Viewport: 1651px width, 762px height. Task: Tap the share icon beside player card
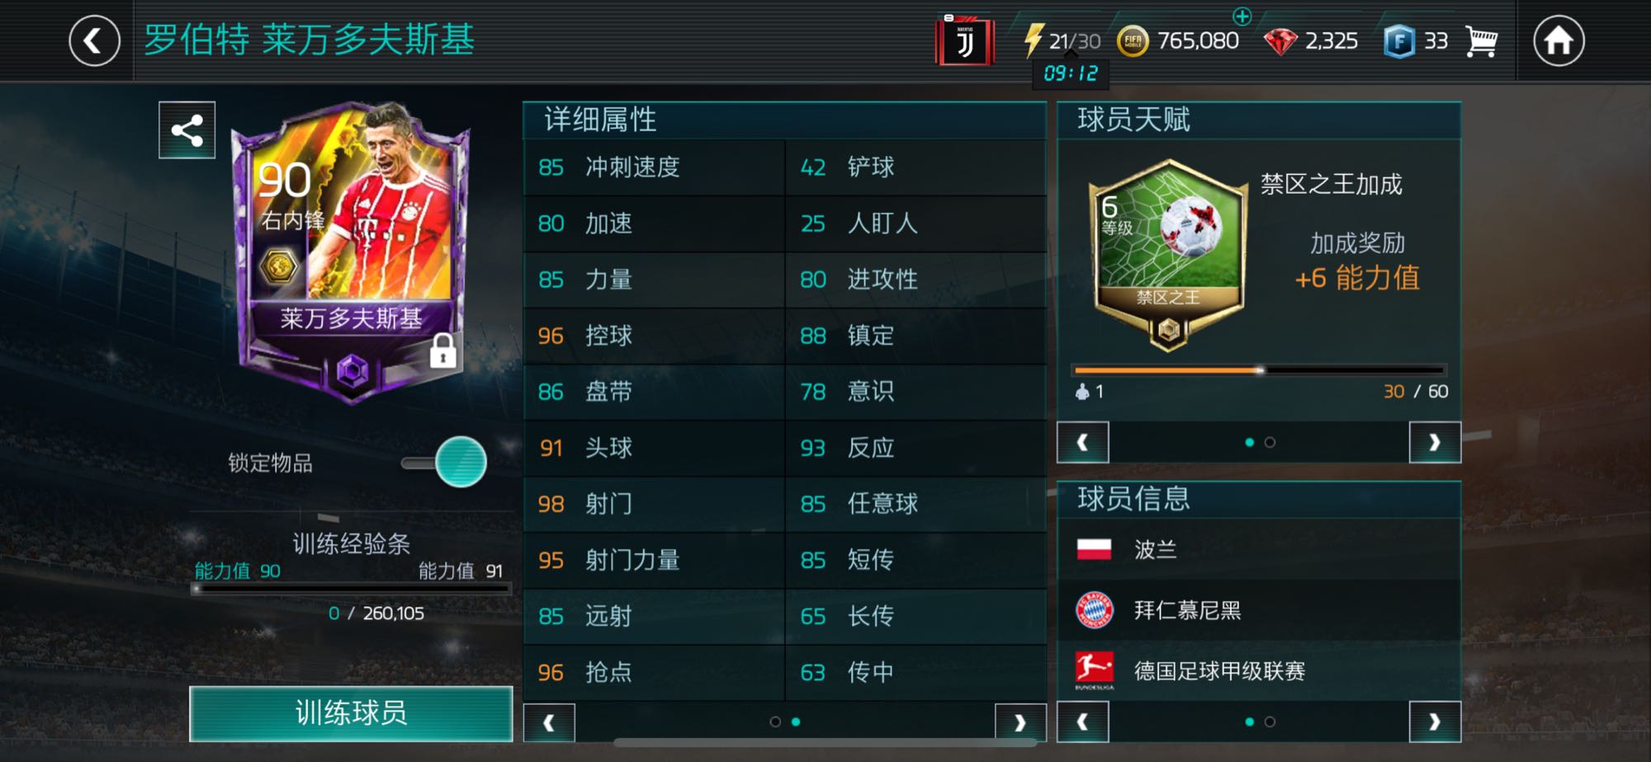pos(187,130)
